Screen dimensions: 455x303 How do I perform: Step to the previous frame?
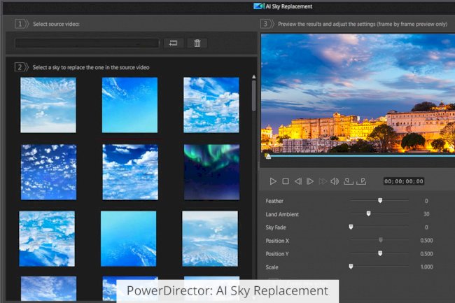click(297, 181)
